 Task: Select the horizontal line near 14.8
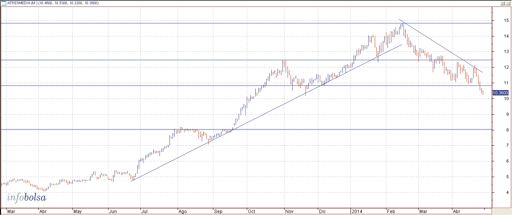coord(246,23)
